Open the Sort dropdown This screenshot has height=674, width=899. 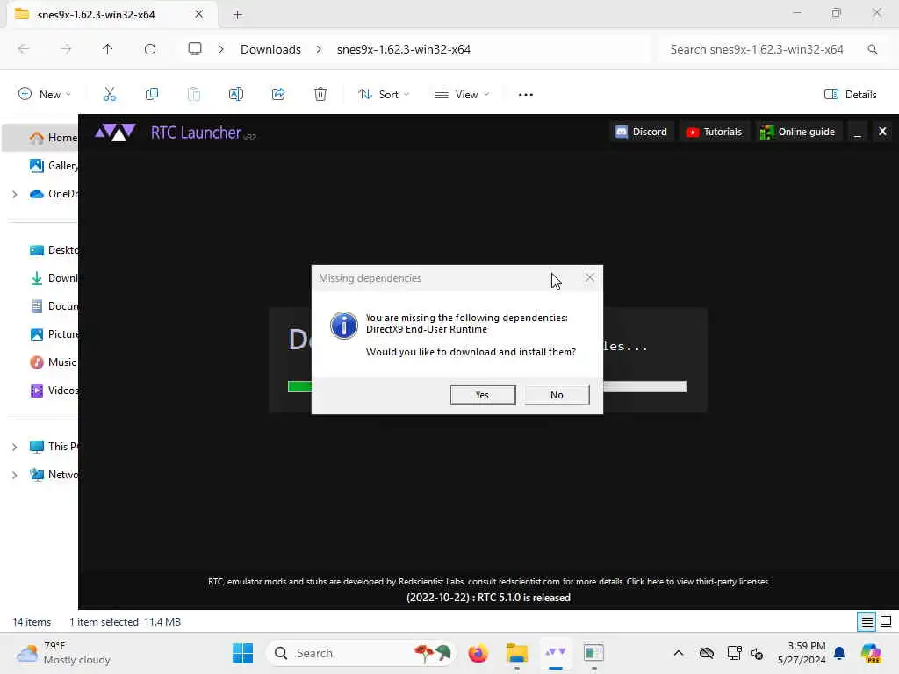click(384, 95)
